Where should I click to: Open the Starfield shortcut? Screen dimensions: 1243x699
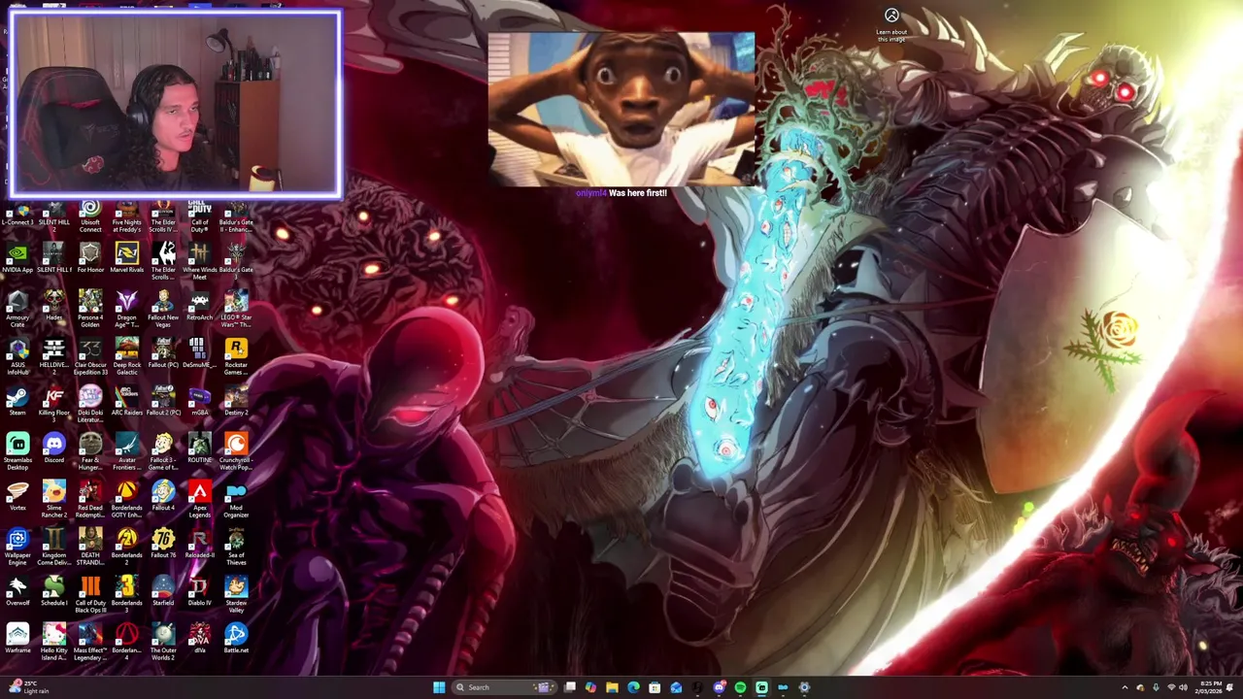[x=163, y=592]
